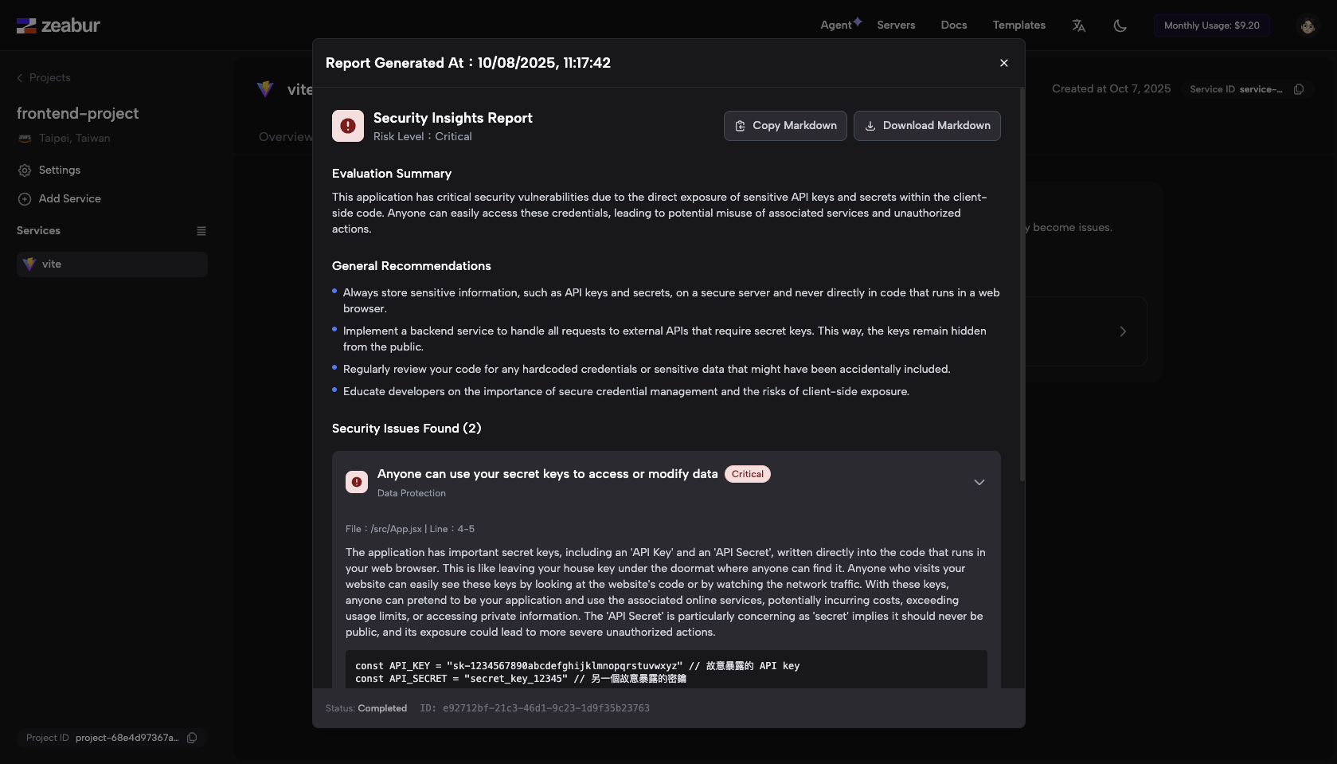The image size is (1337, 764).
Task: Open the Servers page
Action: coord(896,25)
